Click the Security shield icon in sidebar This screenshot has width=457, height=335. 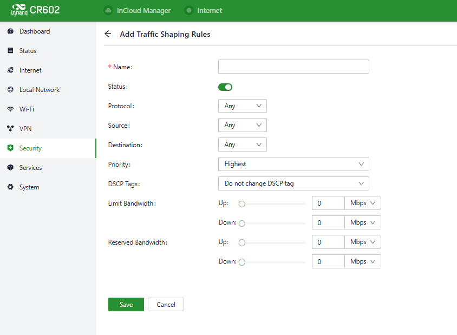pos(10,148)
